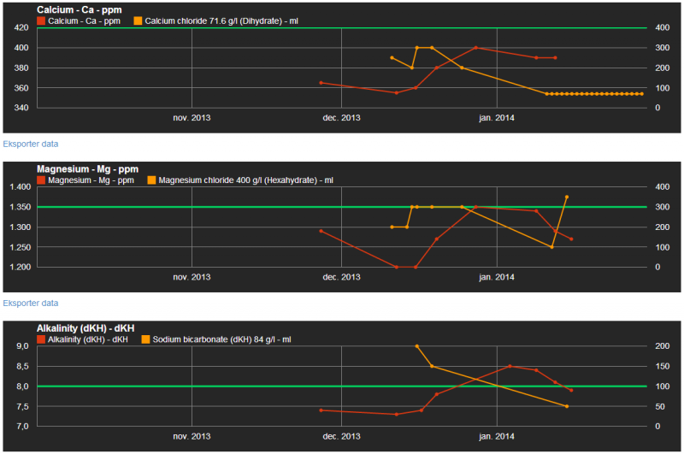The height and width of the screenshot is (454, 684).
Task: Select first red data point in Calcium chart
Action: 321,83
